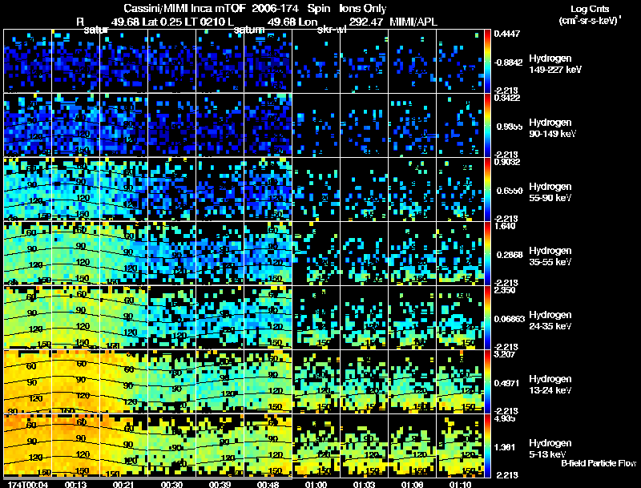Image resolution: width=641 pixels, height=488 pixels.
Task: Click the Hydrogen 90-149 keV label
Action: [552, 128]
